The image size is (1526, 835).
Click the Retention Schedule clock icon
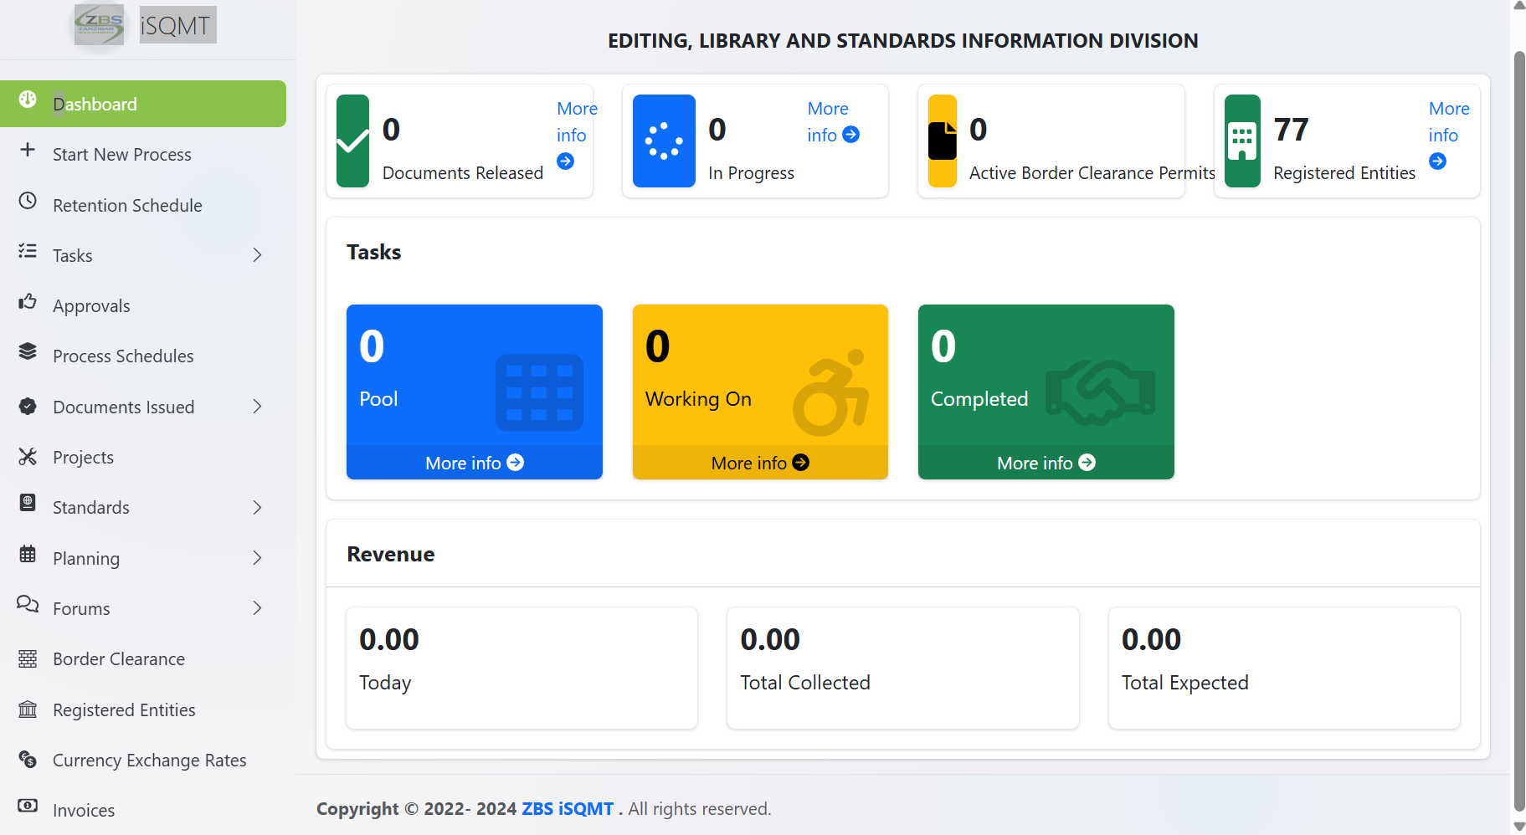coord(28,202)
